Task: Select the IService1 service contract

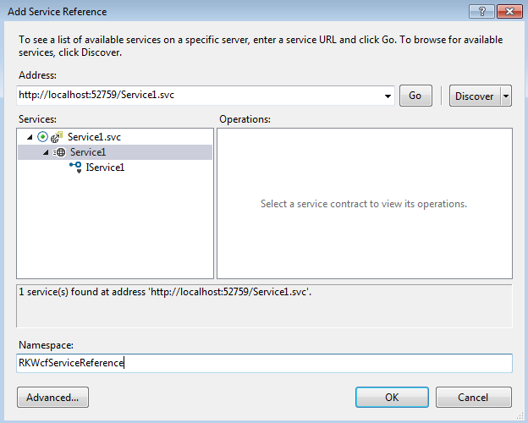Action: tap(105, 168)
